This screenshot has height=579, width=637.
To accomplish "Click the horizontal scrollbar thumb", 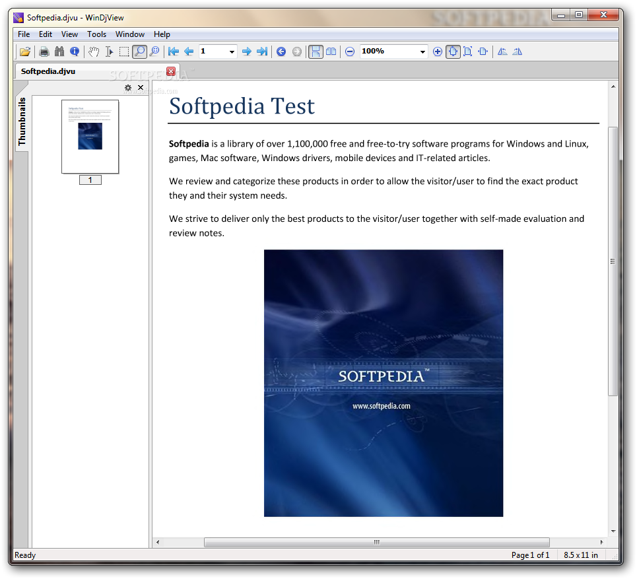I will pyautogui.click(x=377, y=542).
